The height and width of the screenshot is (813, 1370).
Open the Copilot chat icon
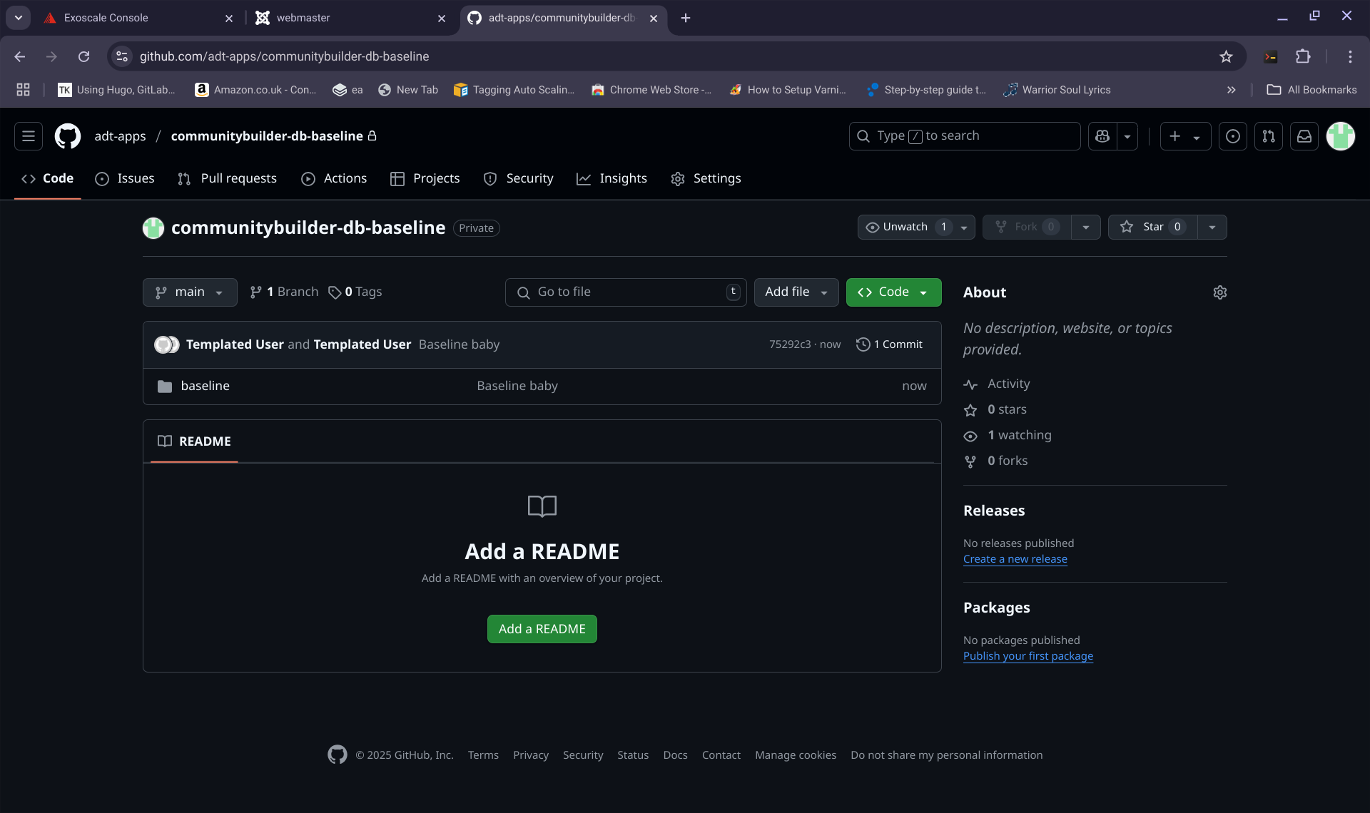(x=1102, y=136)
